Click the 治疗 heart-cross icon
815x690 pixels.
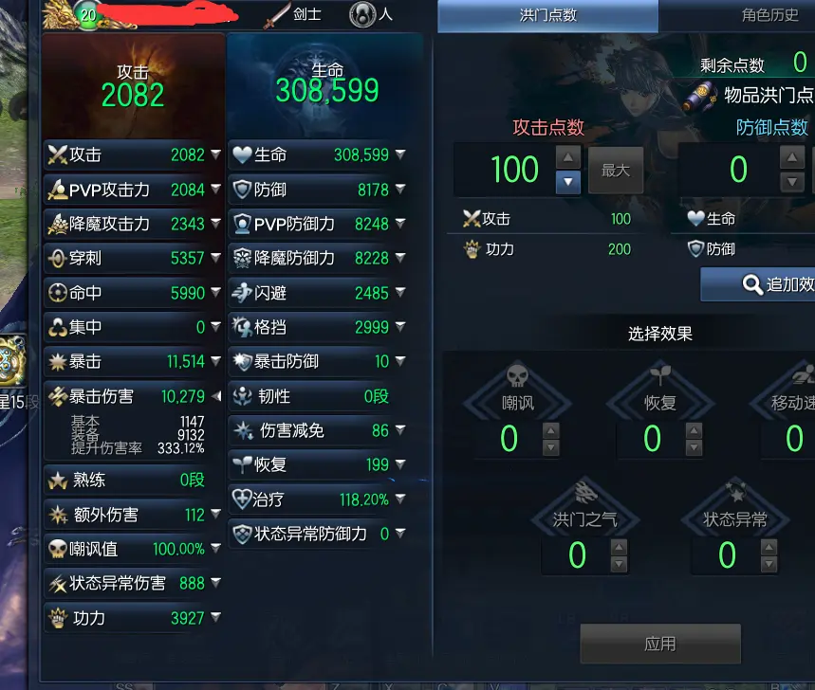tap(242, 499)
